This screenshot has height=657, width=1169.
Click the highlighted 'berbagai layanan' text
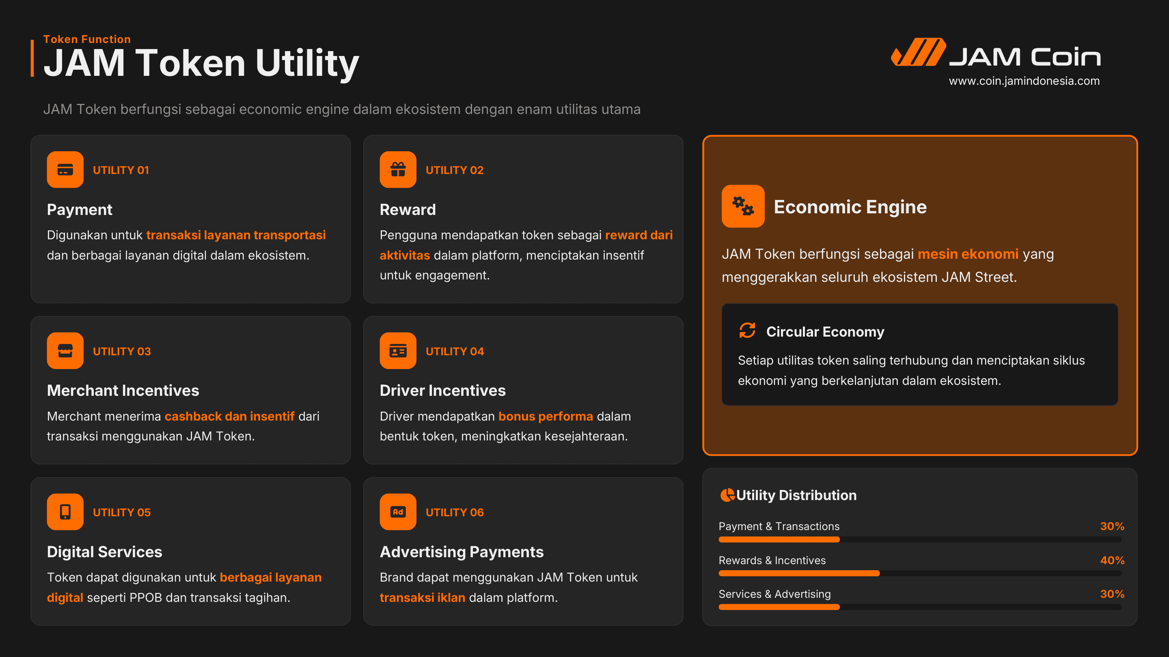(270, 577)
